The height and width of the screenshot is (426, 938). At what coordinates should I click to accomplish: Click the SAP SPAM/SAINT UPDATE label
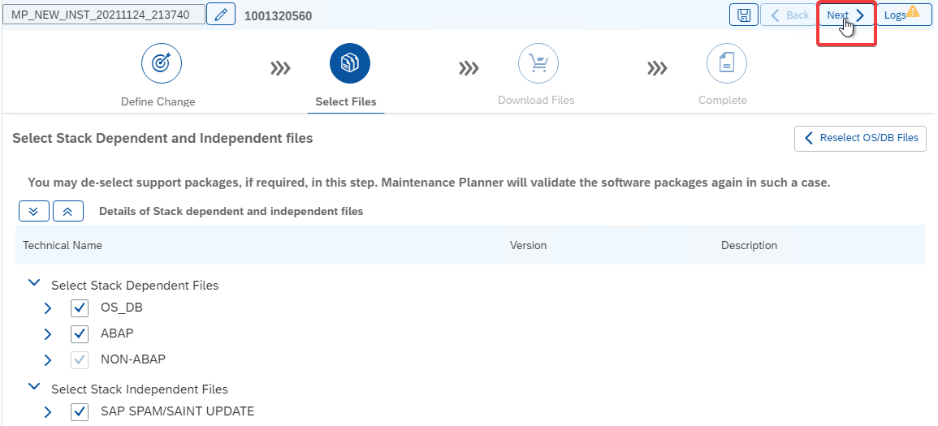178,411
